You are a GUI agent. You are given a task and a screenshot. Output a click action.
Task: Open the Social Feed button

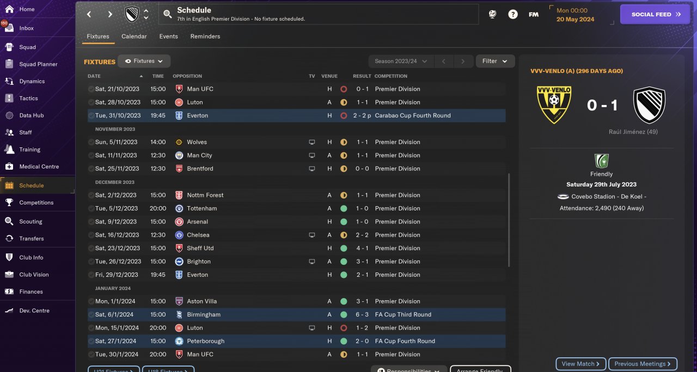coord(656,15)
